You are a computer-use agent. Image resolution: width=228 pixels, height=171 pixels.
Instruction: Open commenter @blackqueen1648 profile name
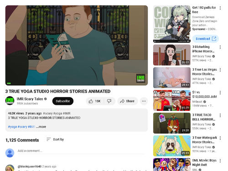(30, 166)
